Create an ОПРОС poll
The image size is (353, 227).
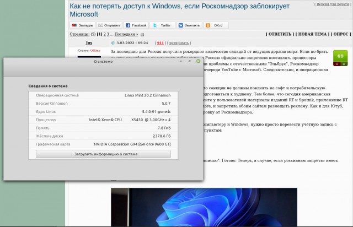coord(341,34)
